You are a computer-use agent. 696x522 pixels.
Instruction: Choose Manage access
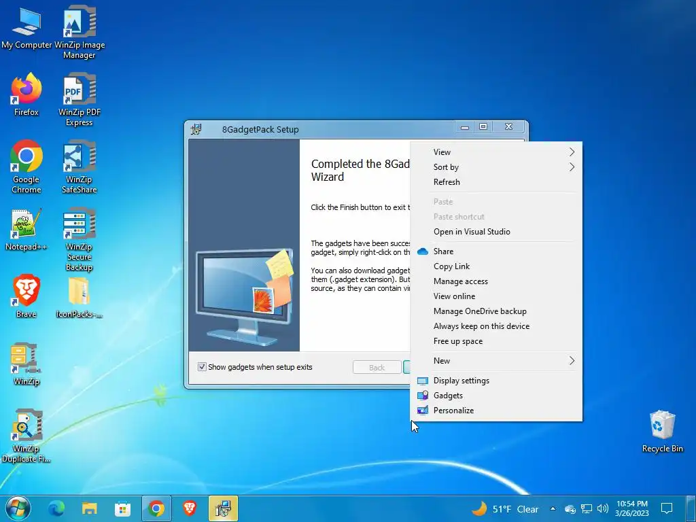pos(496,281)
